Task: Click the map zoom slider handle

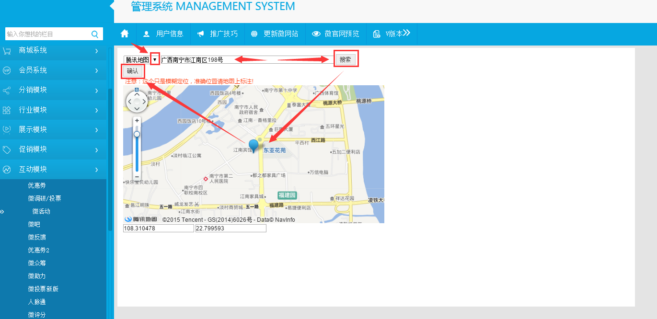Action: coord(137,135)
